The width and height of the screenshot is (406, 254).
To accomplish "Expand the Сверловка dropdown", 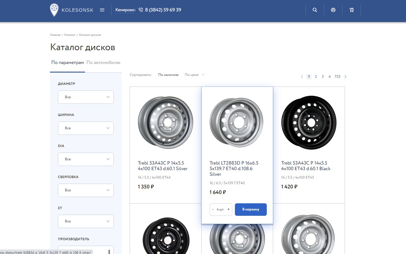I will 86,190.
